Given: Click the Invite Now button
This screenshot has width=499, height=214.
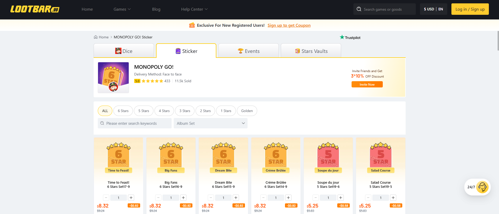Looking at the screenshot, I should click(367, 85).
